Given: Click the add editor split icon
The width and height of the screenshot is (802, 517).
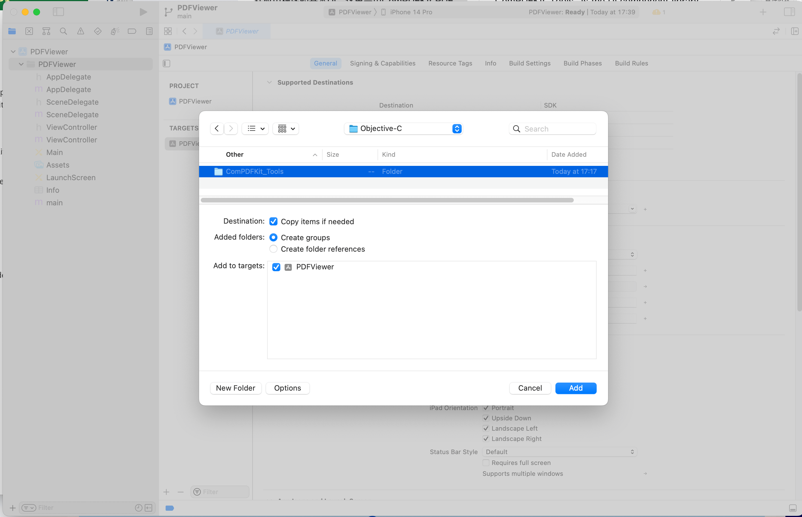Looking at the screenshot, I should tap(795, 31).
